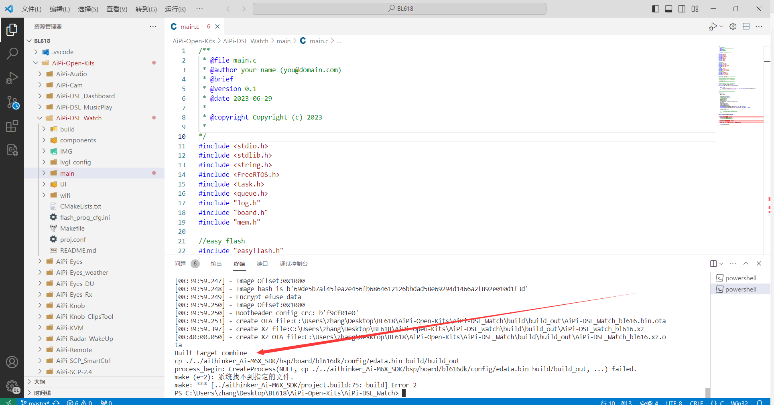Open the 选择(S) menu
774x405 pixels.
(88, 9)
